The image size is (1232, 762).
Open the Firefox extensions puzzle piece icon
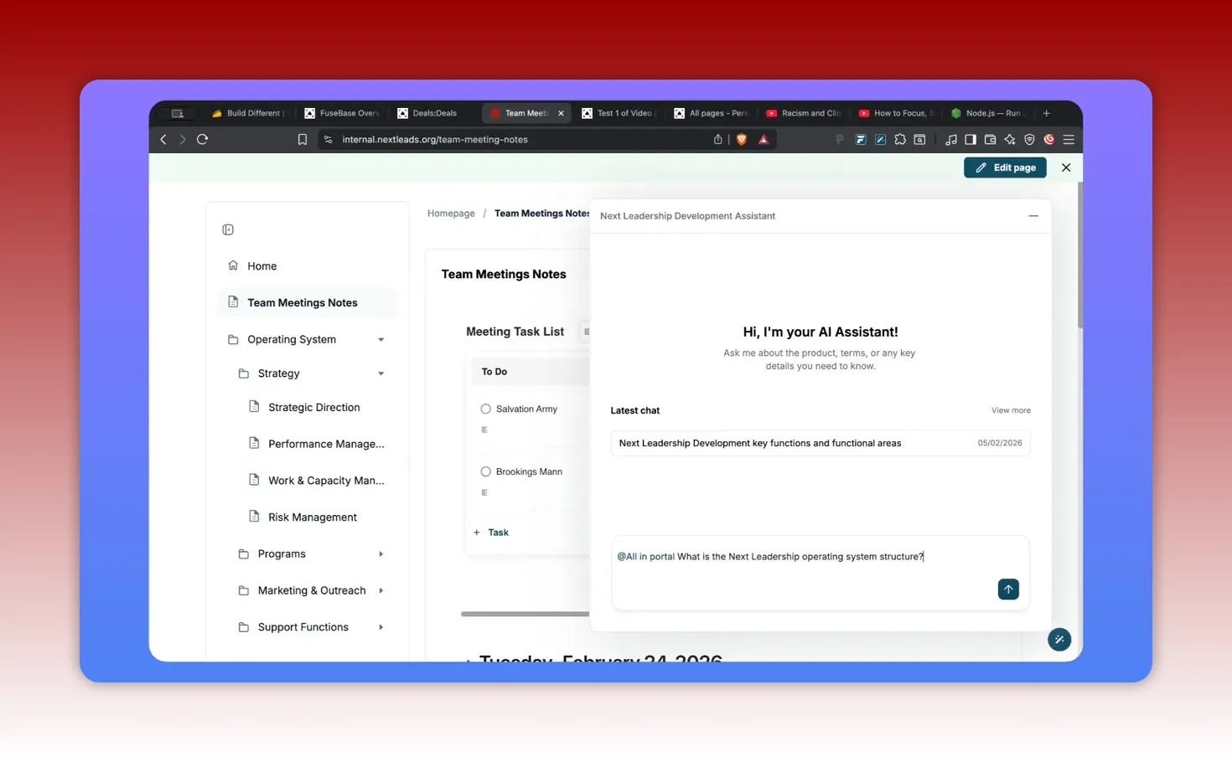point(900,139)
